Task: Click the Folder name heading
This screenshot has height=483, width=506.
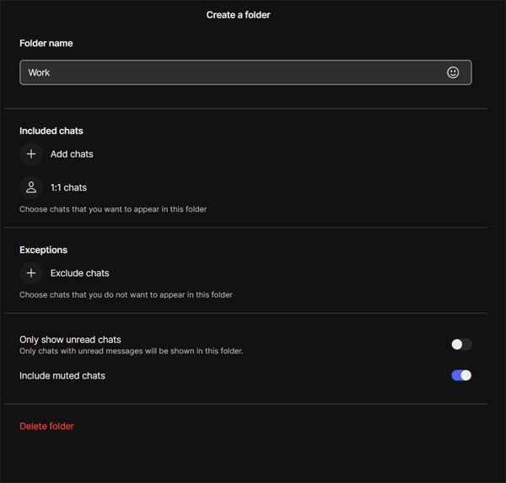Action: pos(46,43)
